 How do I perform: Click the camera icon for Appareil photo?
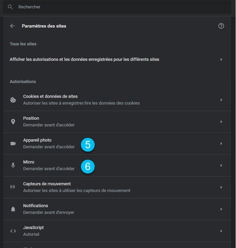tap(13, 143)
